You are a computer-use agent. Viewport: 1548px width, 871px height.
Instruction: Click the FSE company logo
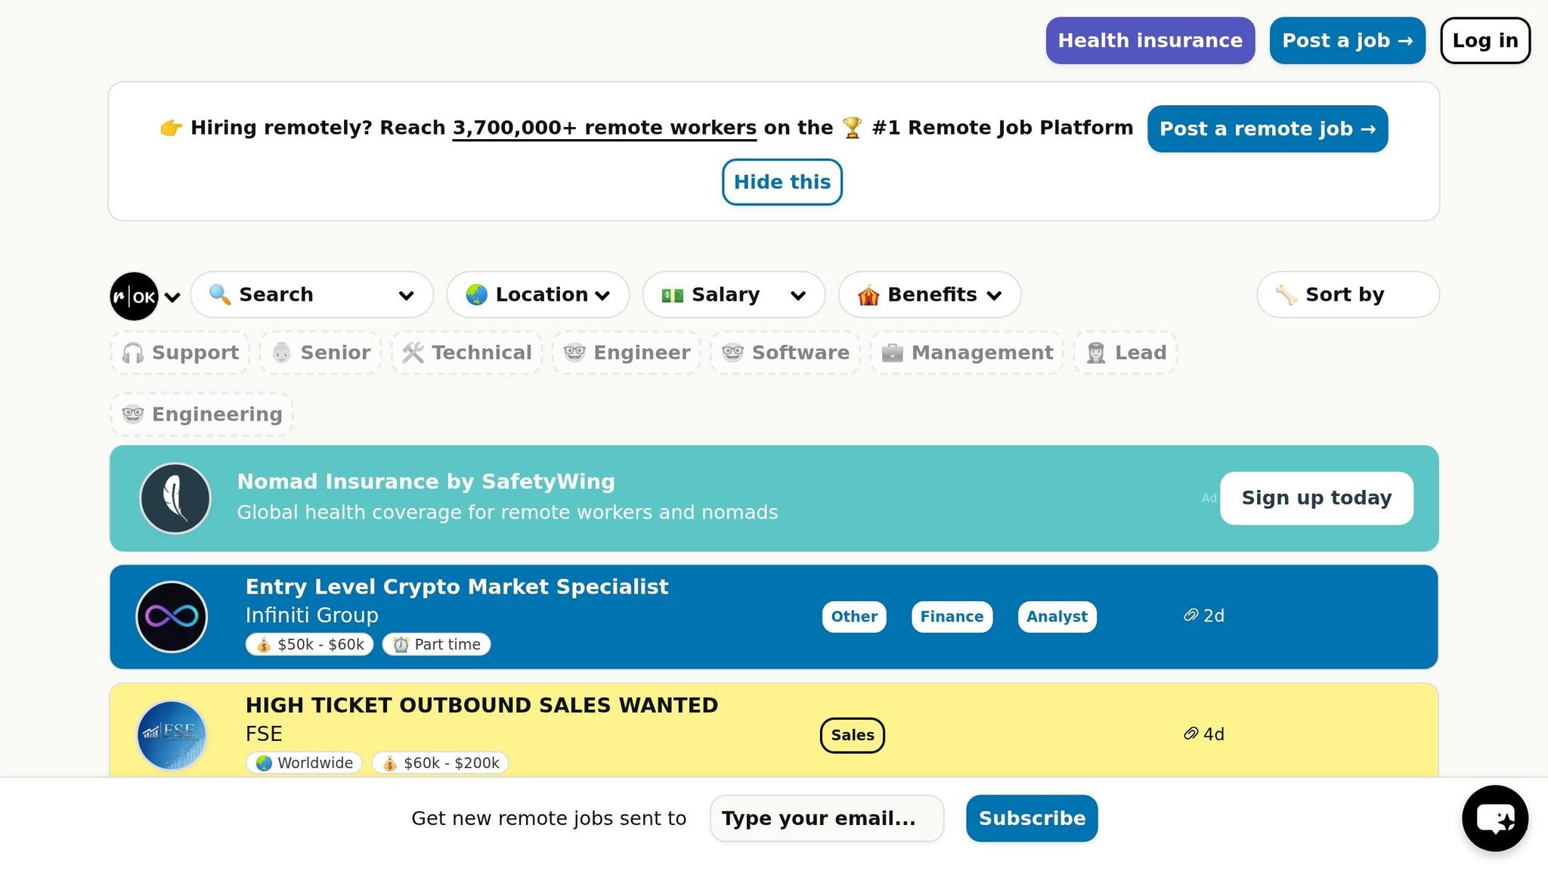tap(172, 735)
